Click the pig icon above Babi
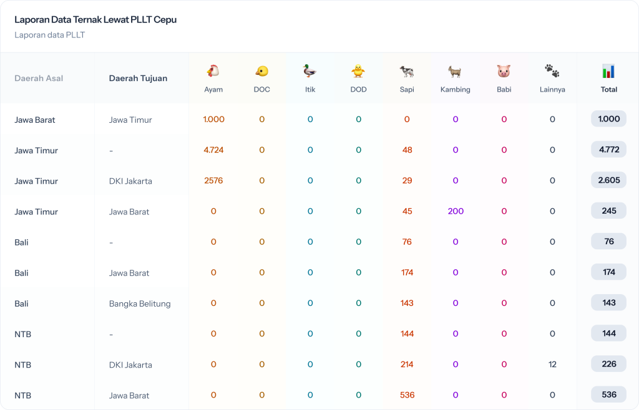Viewport: 639px width, 410px height. [x=504, y=71]
